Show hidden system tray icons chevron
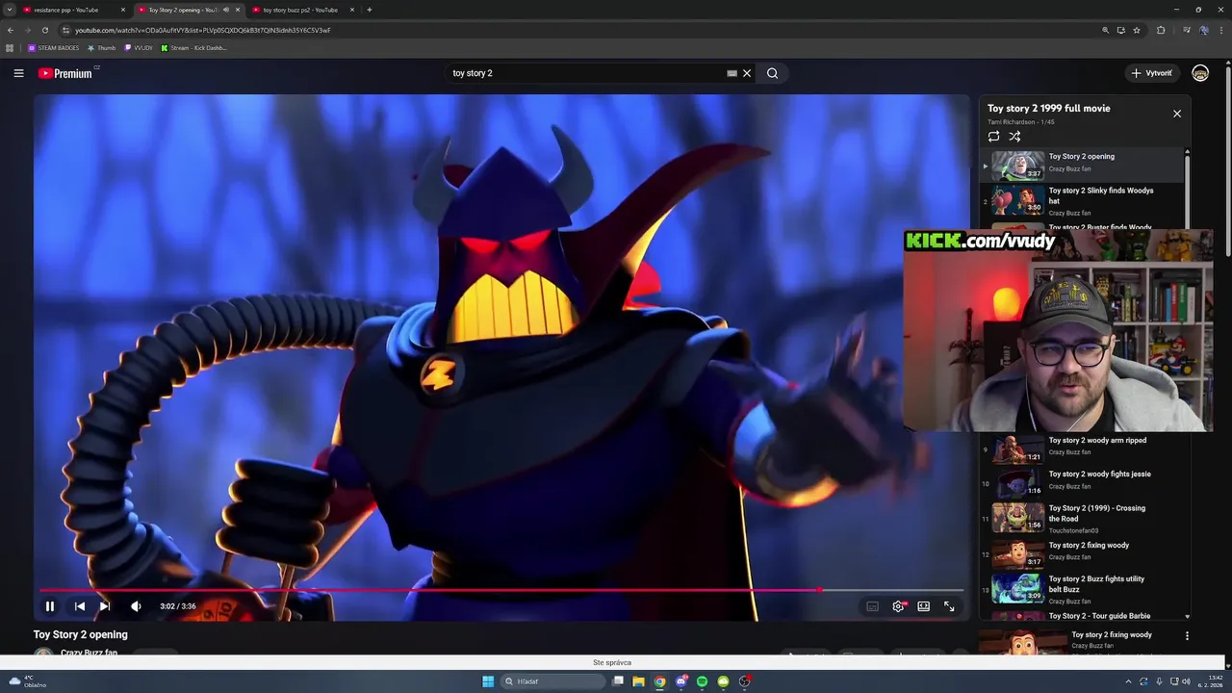The width and height of the screenshot is (1232, 693). pyautogui.click(x=1128, y=681)
